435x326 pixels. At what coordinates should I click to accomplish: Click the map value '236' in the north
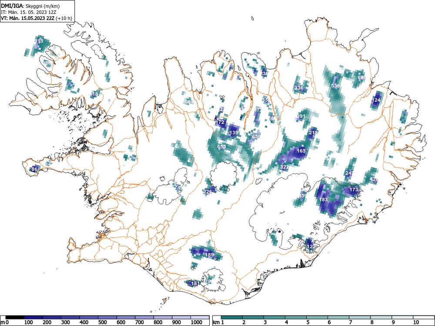(x=264, y=73)
